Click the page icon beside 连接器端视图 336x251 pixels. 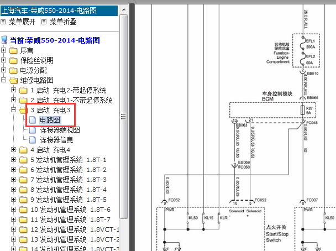pos(33,130)
